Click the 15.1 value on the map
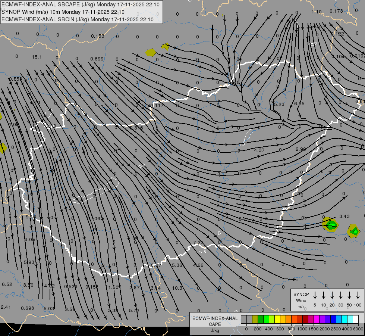365x336 pixels. (37, 57)
